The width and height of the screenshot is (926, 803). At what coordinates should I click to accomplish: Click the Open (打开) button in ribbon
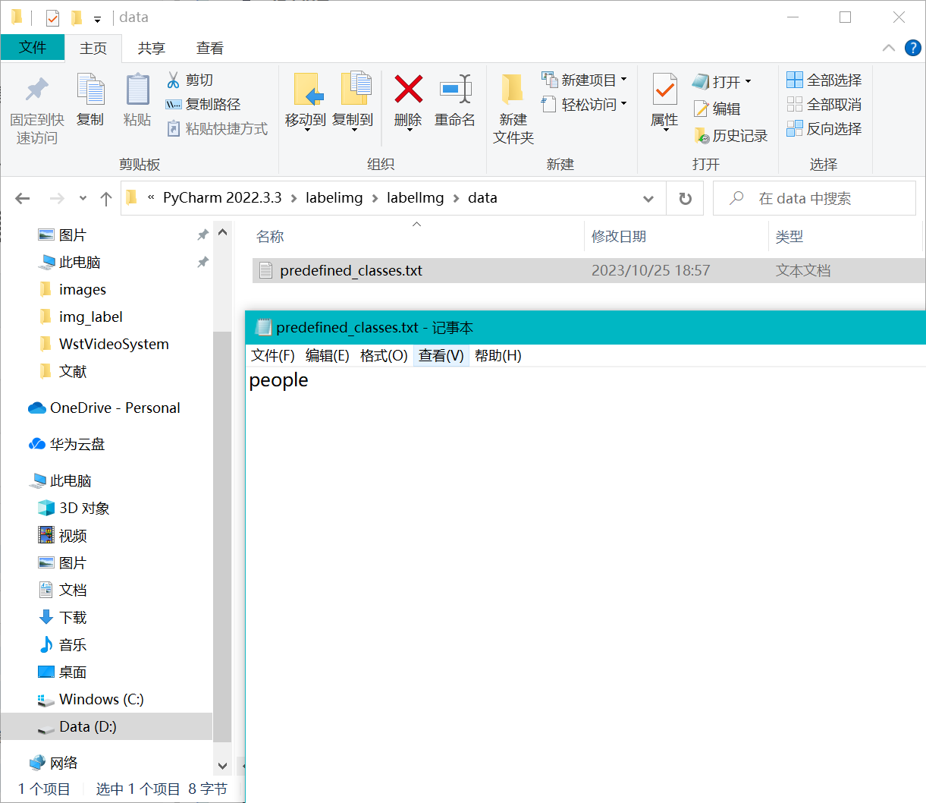coord(721,81)
